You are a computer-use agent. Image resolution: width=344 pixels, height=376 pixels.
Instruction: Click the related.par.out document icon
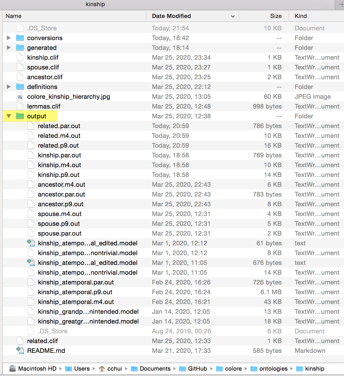[31, 126]
